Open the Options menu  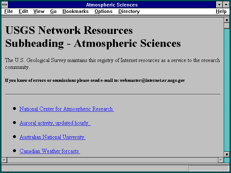pos(104,11)
